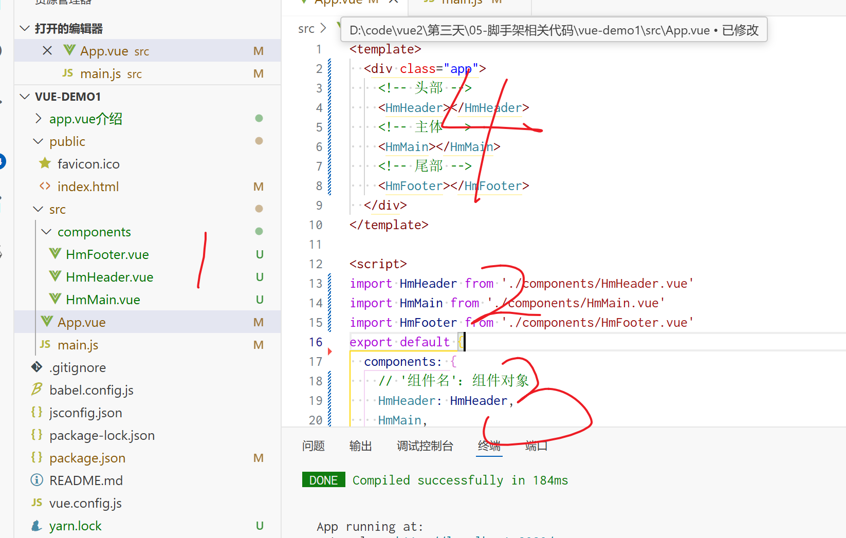
Task: Click the U badge on HmFooter.vue row
Action: [x=260, y=254]
